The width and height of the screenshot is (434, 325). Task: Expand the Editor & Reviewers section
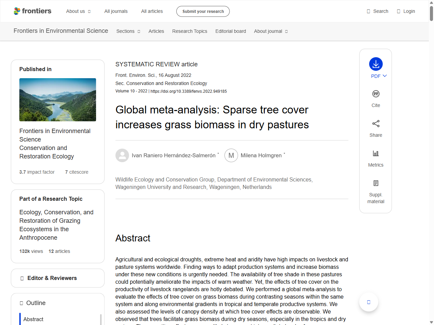(x=57, y=278)
